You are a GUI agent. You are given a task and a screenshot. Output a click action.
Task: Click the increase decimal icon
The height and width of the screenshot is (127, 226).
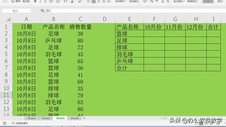(163, 1)
